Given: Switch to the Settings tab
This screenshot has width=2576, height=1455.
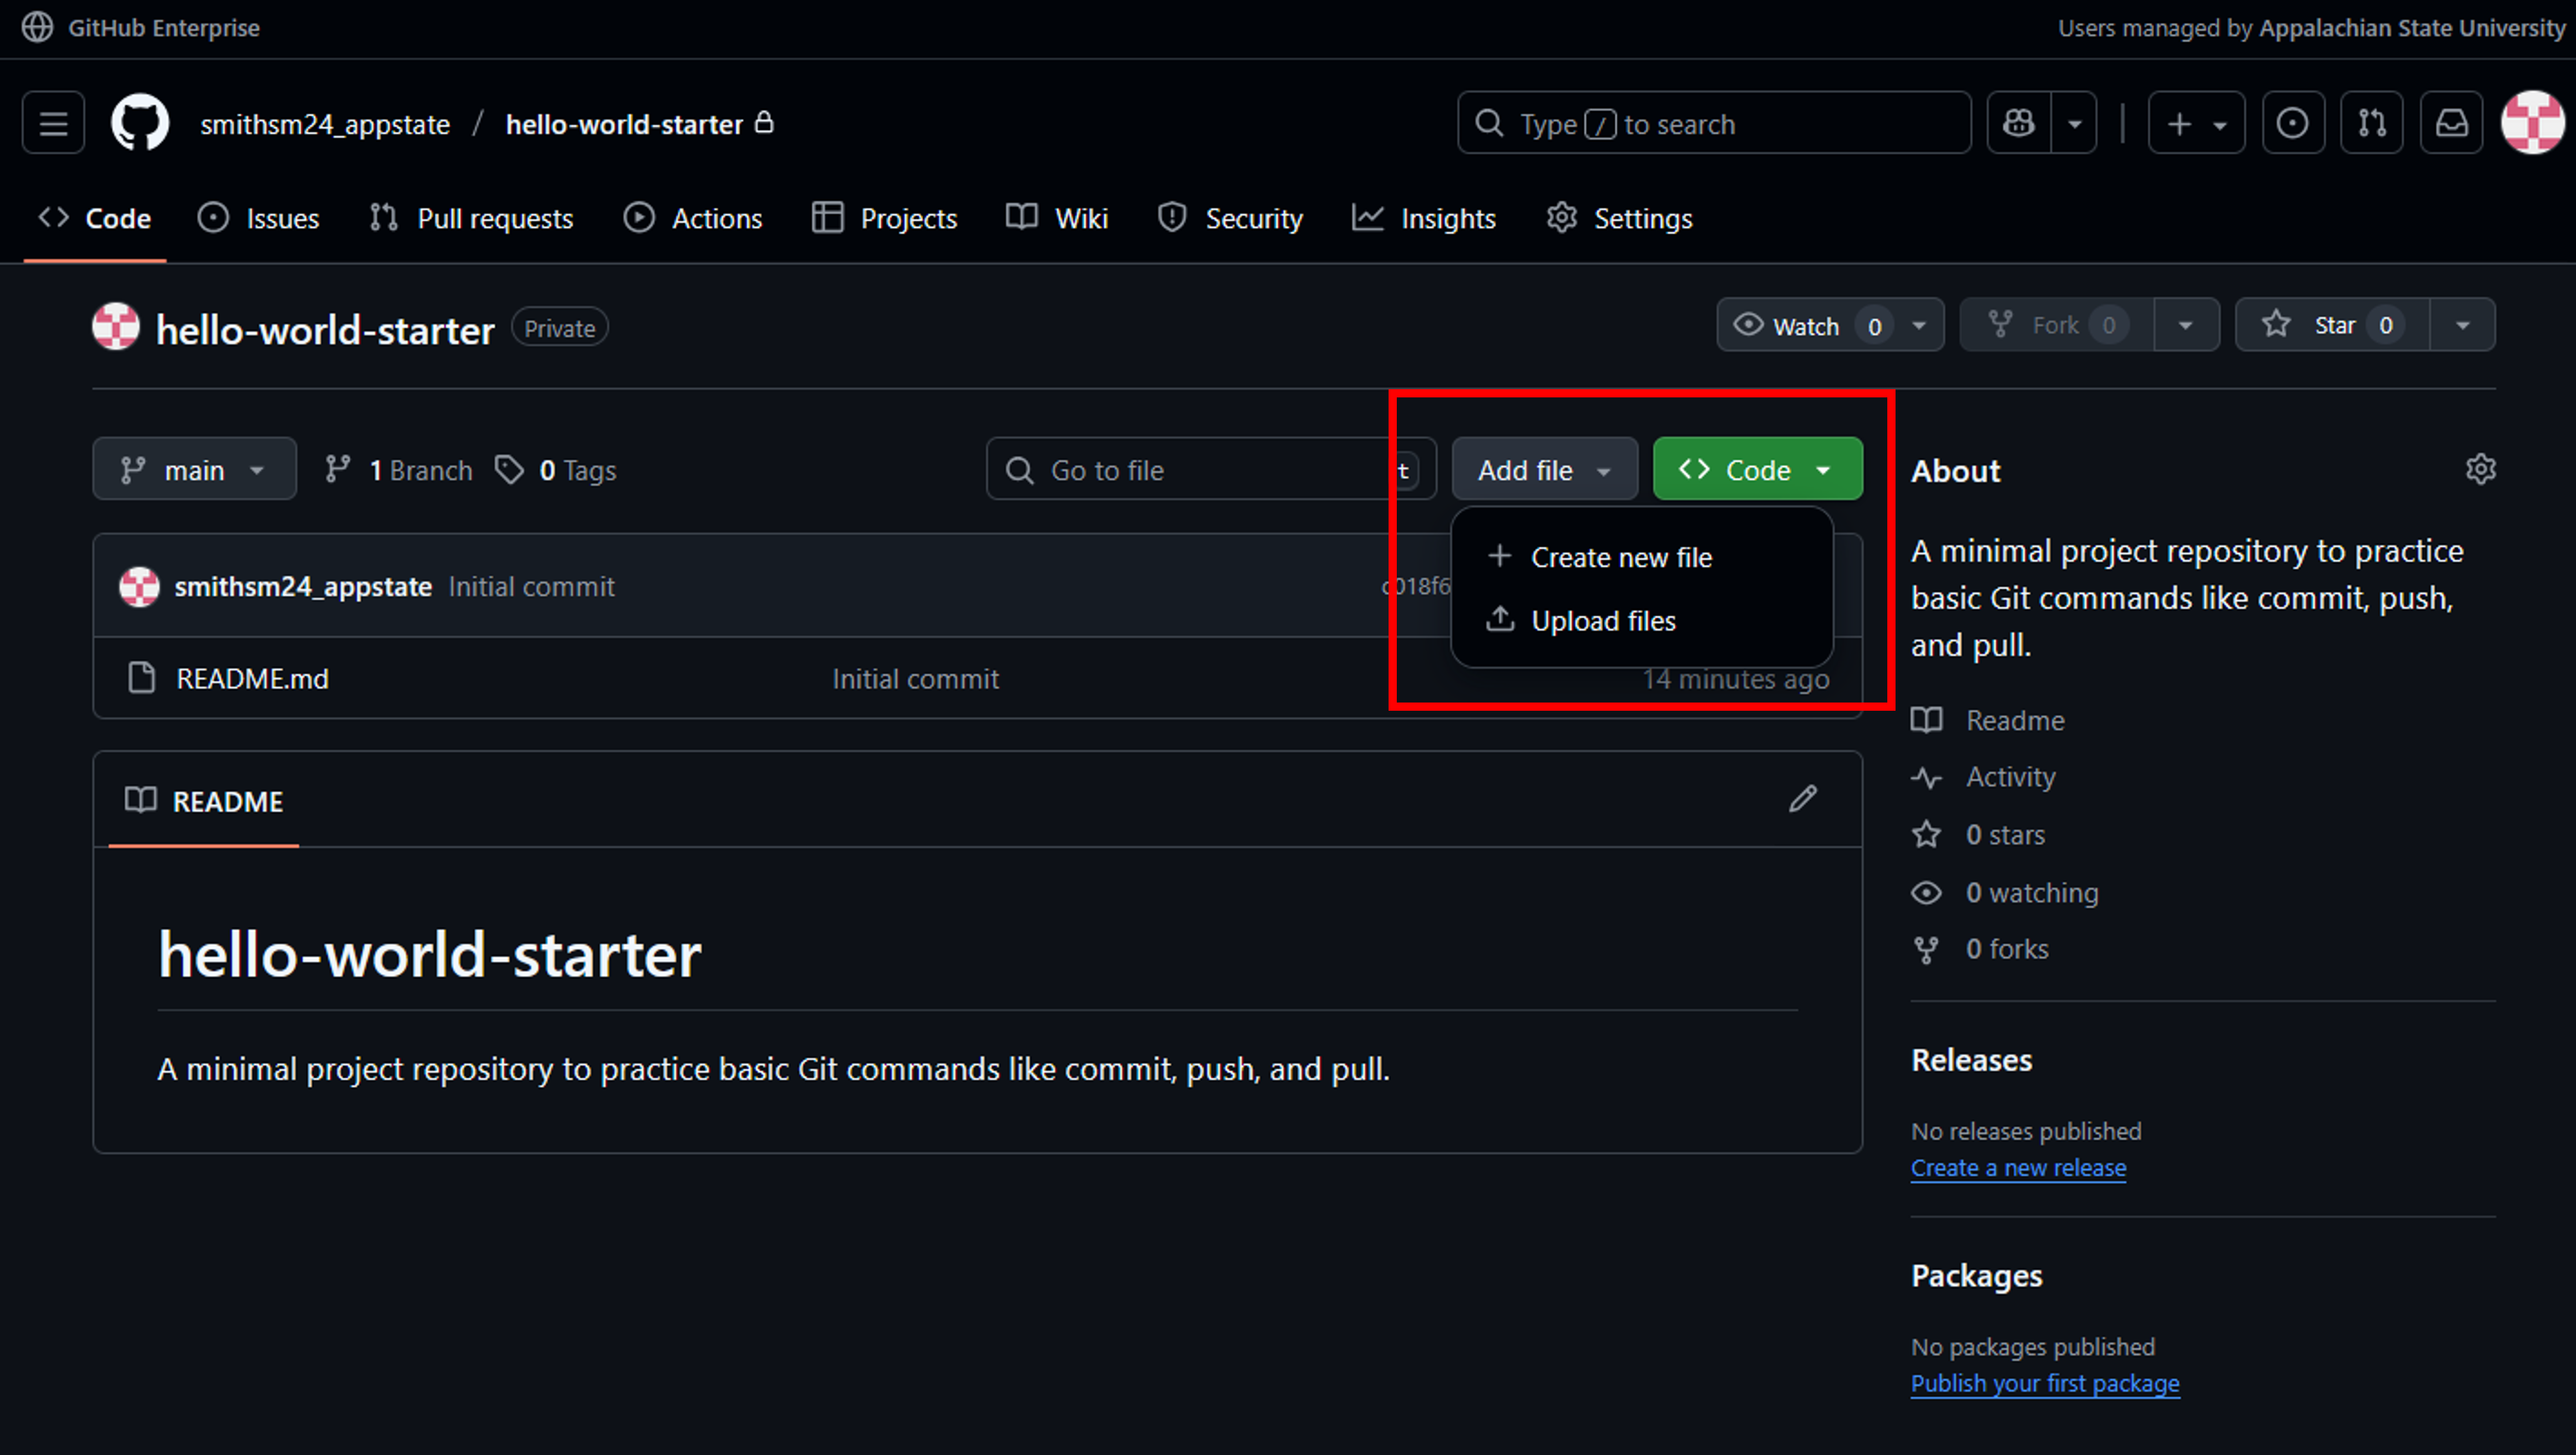Looking at the screenshot, I should point(1618,218).
